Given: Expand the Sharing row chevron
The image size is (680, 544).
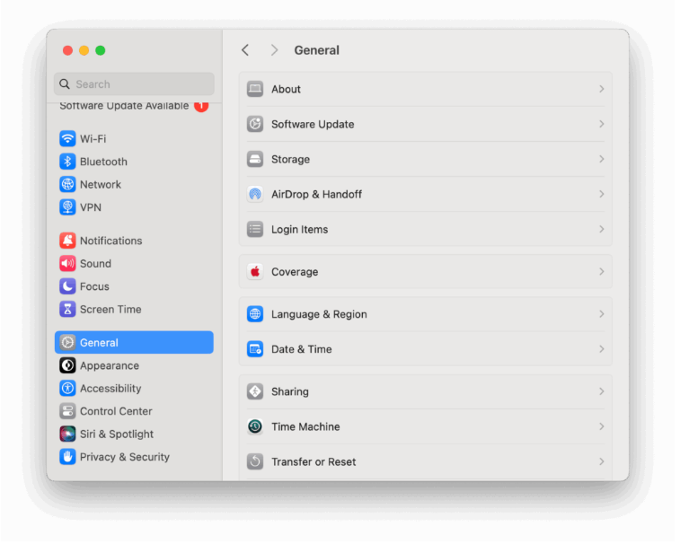Looking at the screenshot, I should [601, 392].
